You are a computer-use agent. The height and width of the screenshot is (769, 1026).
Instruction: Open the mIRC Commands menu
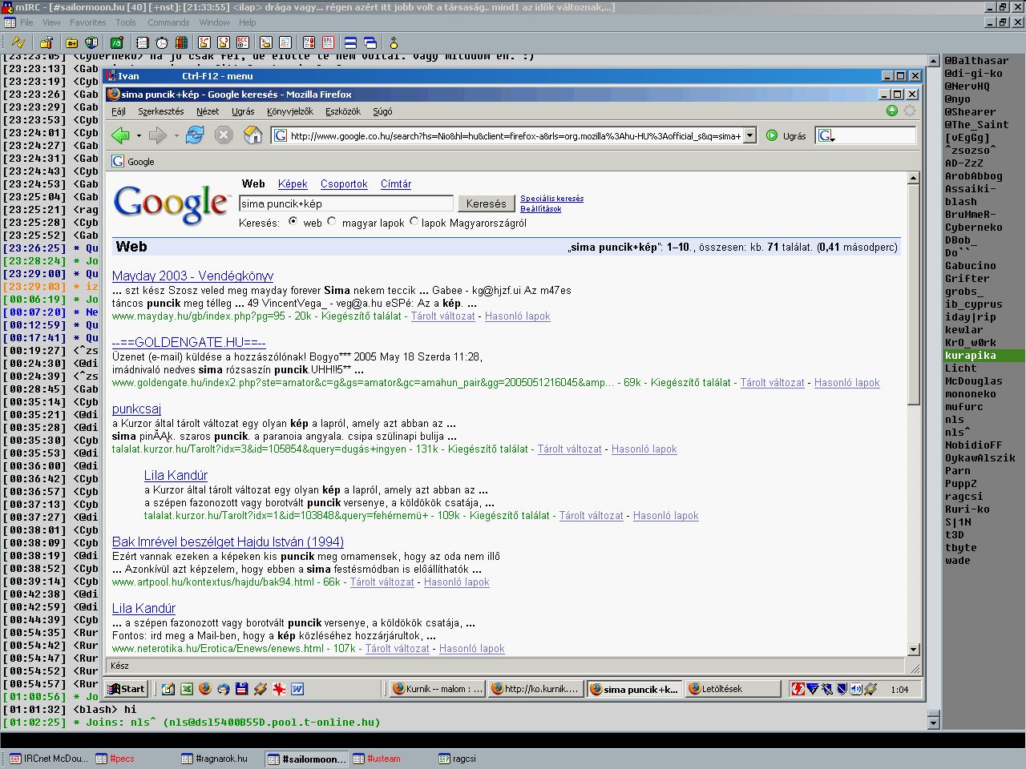pyautogui.click(x=168, y=22)
